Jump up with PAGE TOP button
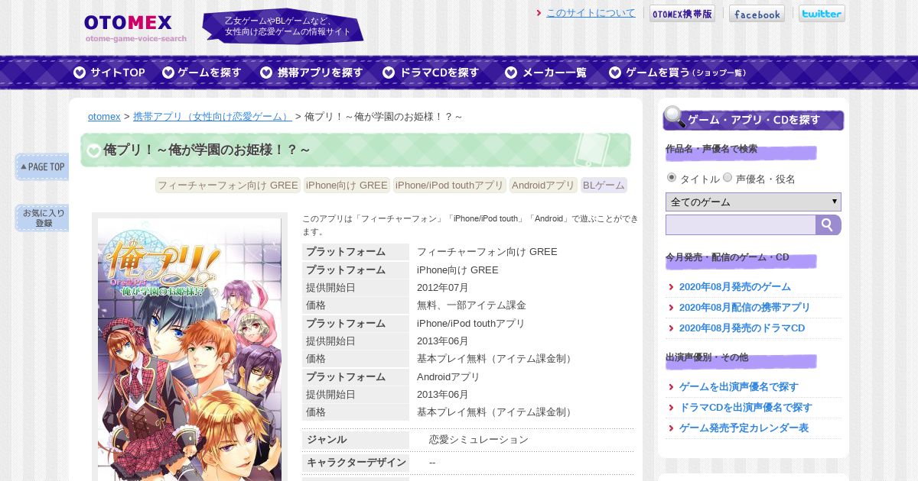 click(42, 166)
